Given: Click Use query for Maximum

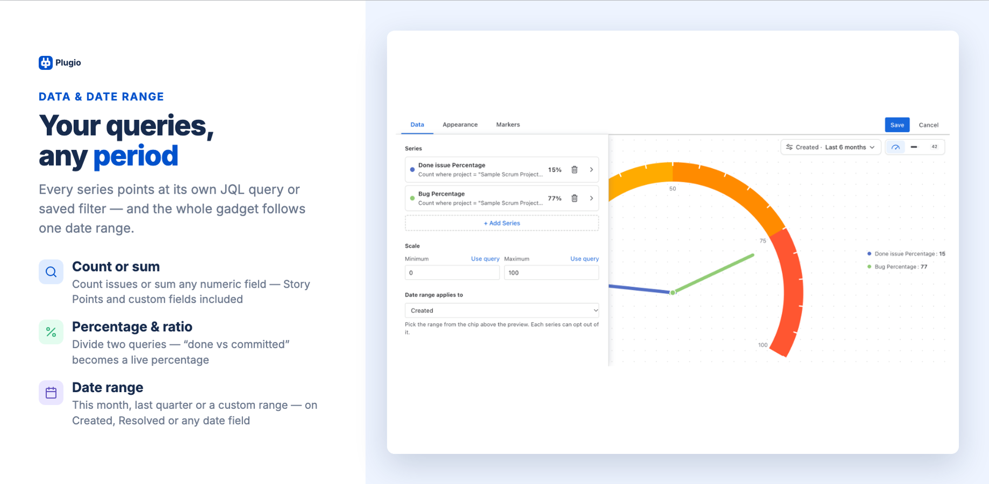Looking at the screenshot, I should coord(585,259).
